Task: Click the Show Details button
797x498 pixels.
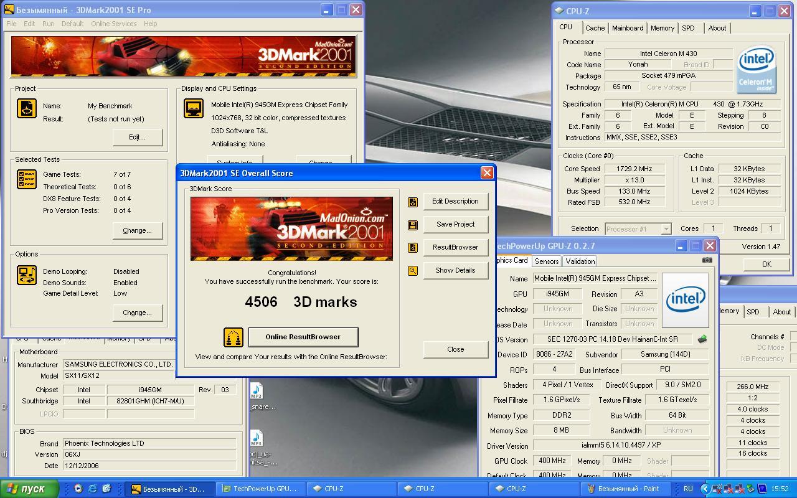Action: coord(456,271)
